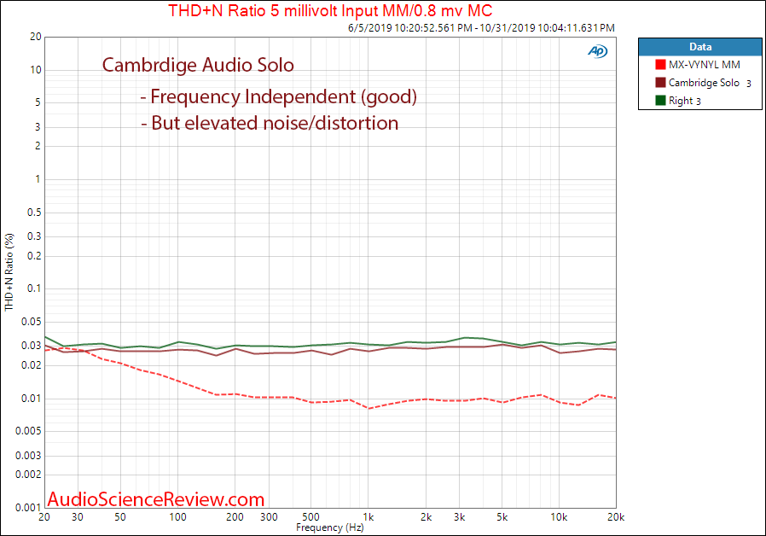Click the 500 tick label on frequency axis
Screen dimensions: 766x536
310,517
